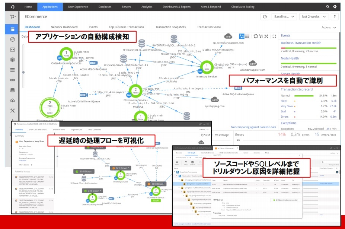This screenshot has width=345, height=229.
Task: Click the Very Slow scorecard entry
Action: pyautogui.click(x=287, y=106)
